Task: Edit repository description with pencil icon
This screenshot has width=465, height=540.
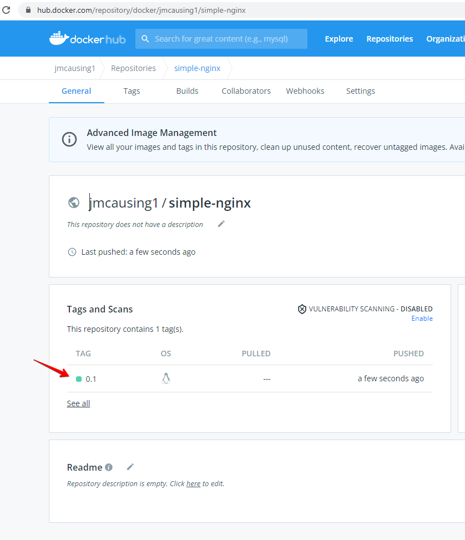Action: [x=221, y=224]
